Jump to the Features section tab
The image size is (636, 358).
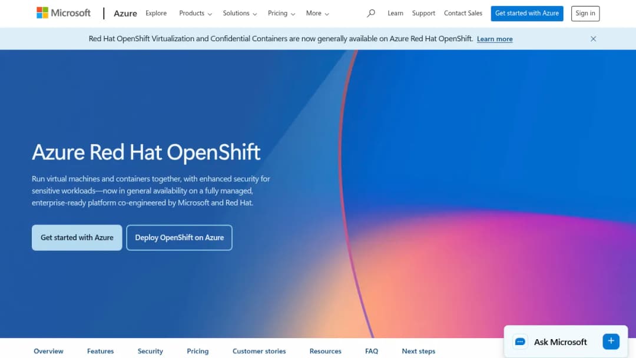(100, 351)
